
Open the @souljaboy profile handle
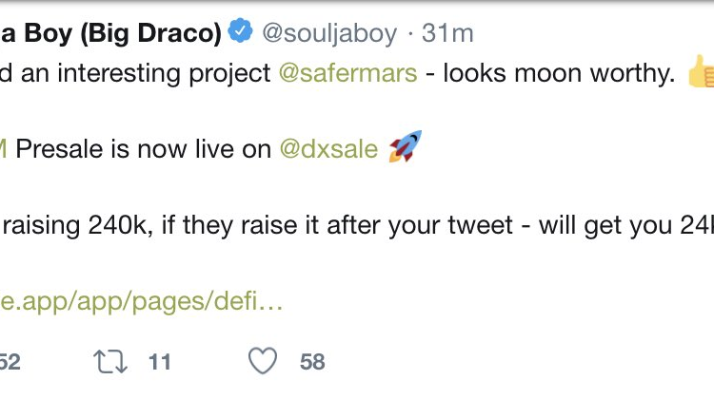click(x=327, y=34)
